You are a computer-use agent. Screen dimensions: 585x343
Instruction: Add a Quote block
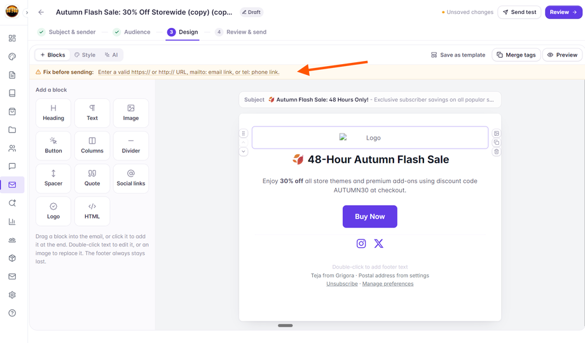pos(92,178)
